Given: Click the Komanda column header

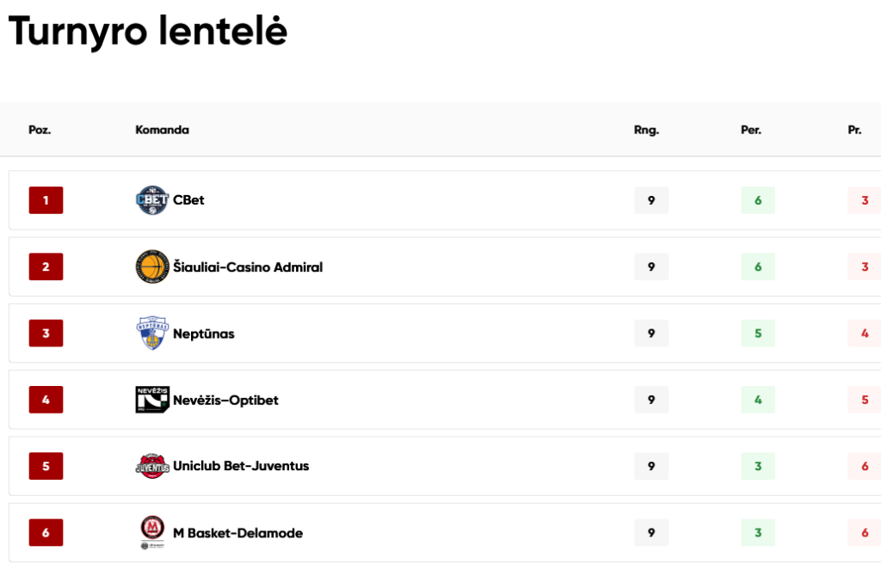Looking at the screenshot, I should (163, 130).
